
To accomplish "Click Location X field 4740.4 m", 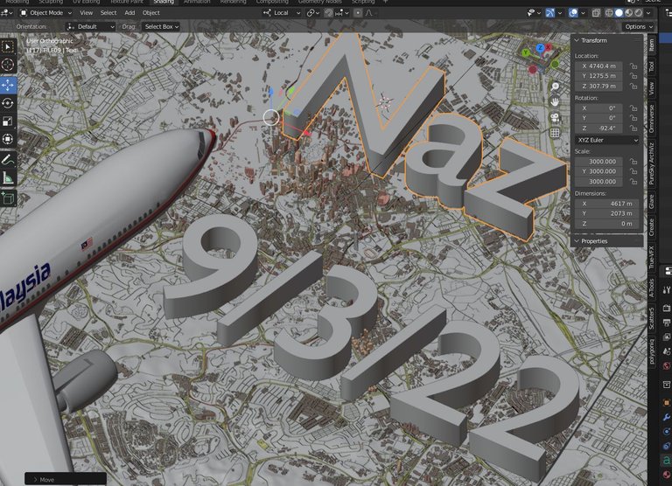I will click(x=598, y=66).
